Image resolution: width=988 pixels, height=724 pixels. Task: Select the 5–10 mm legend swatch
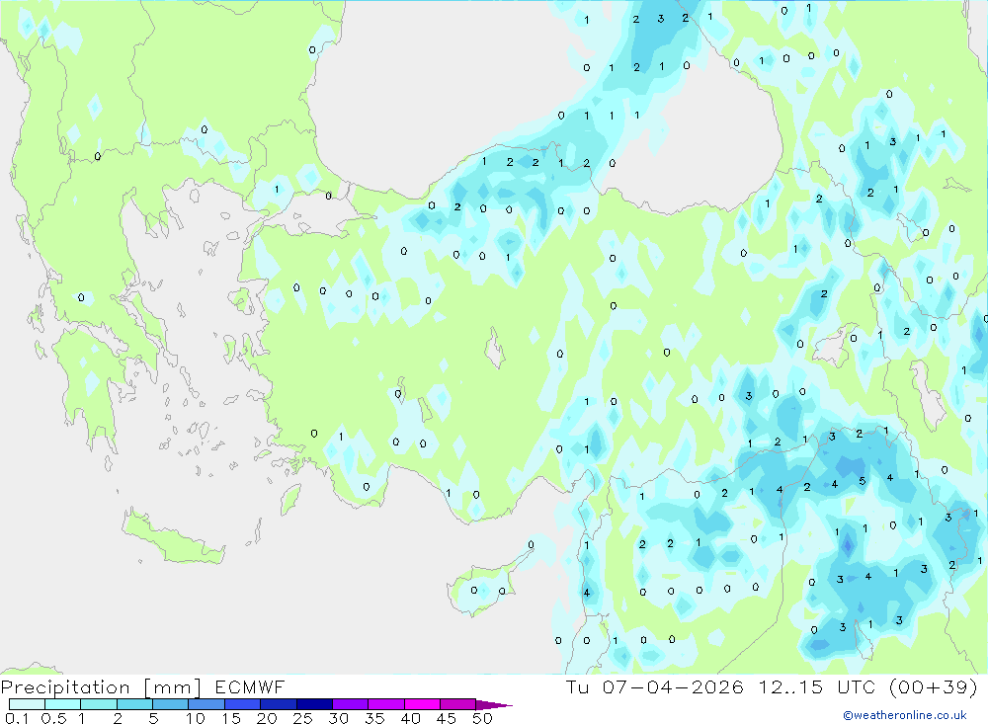pyautogui.click(x=170, y=704)
